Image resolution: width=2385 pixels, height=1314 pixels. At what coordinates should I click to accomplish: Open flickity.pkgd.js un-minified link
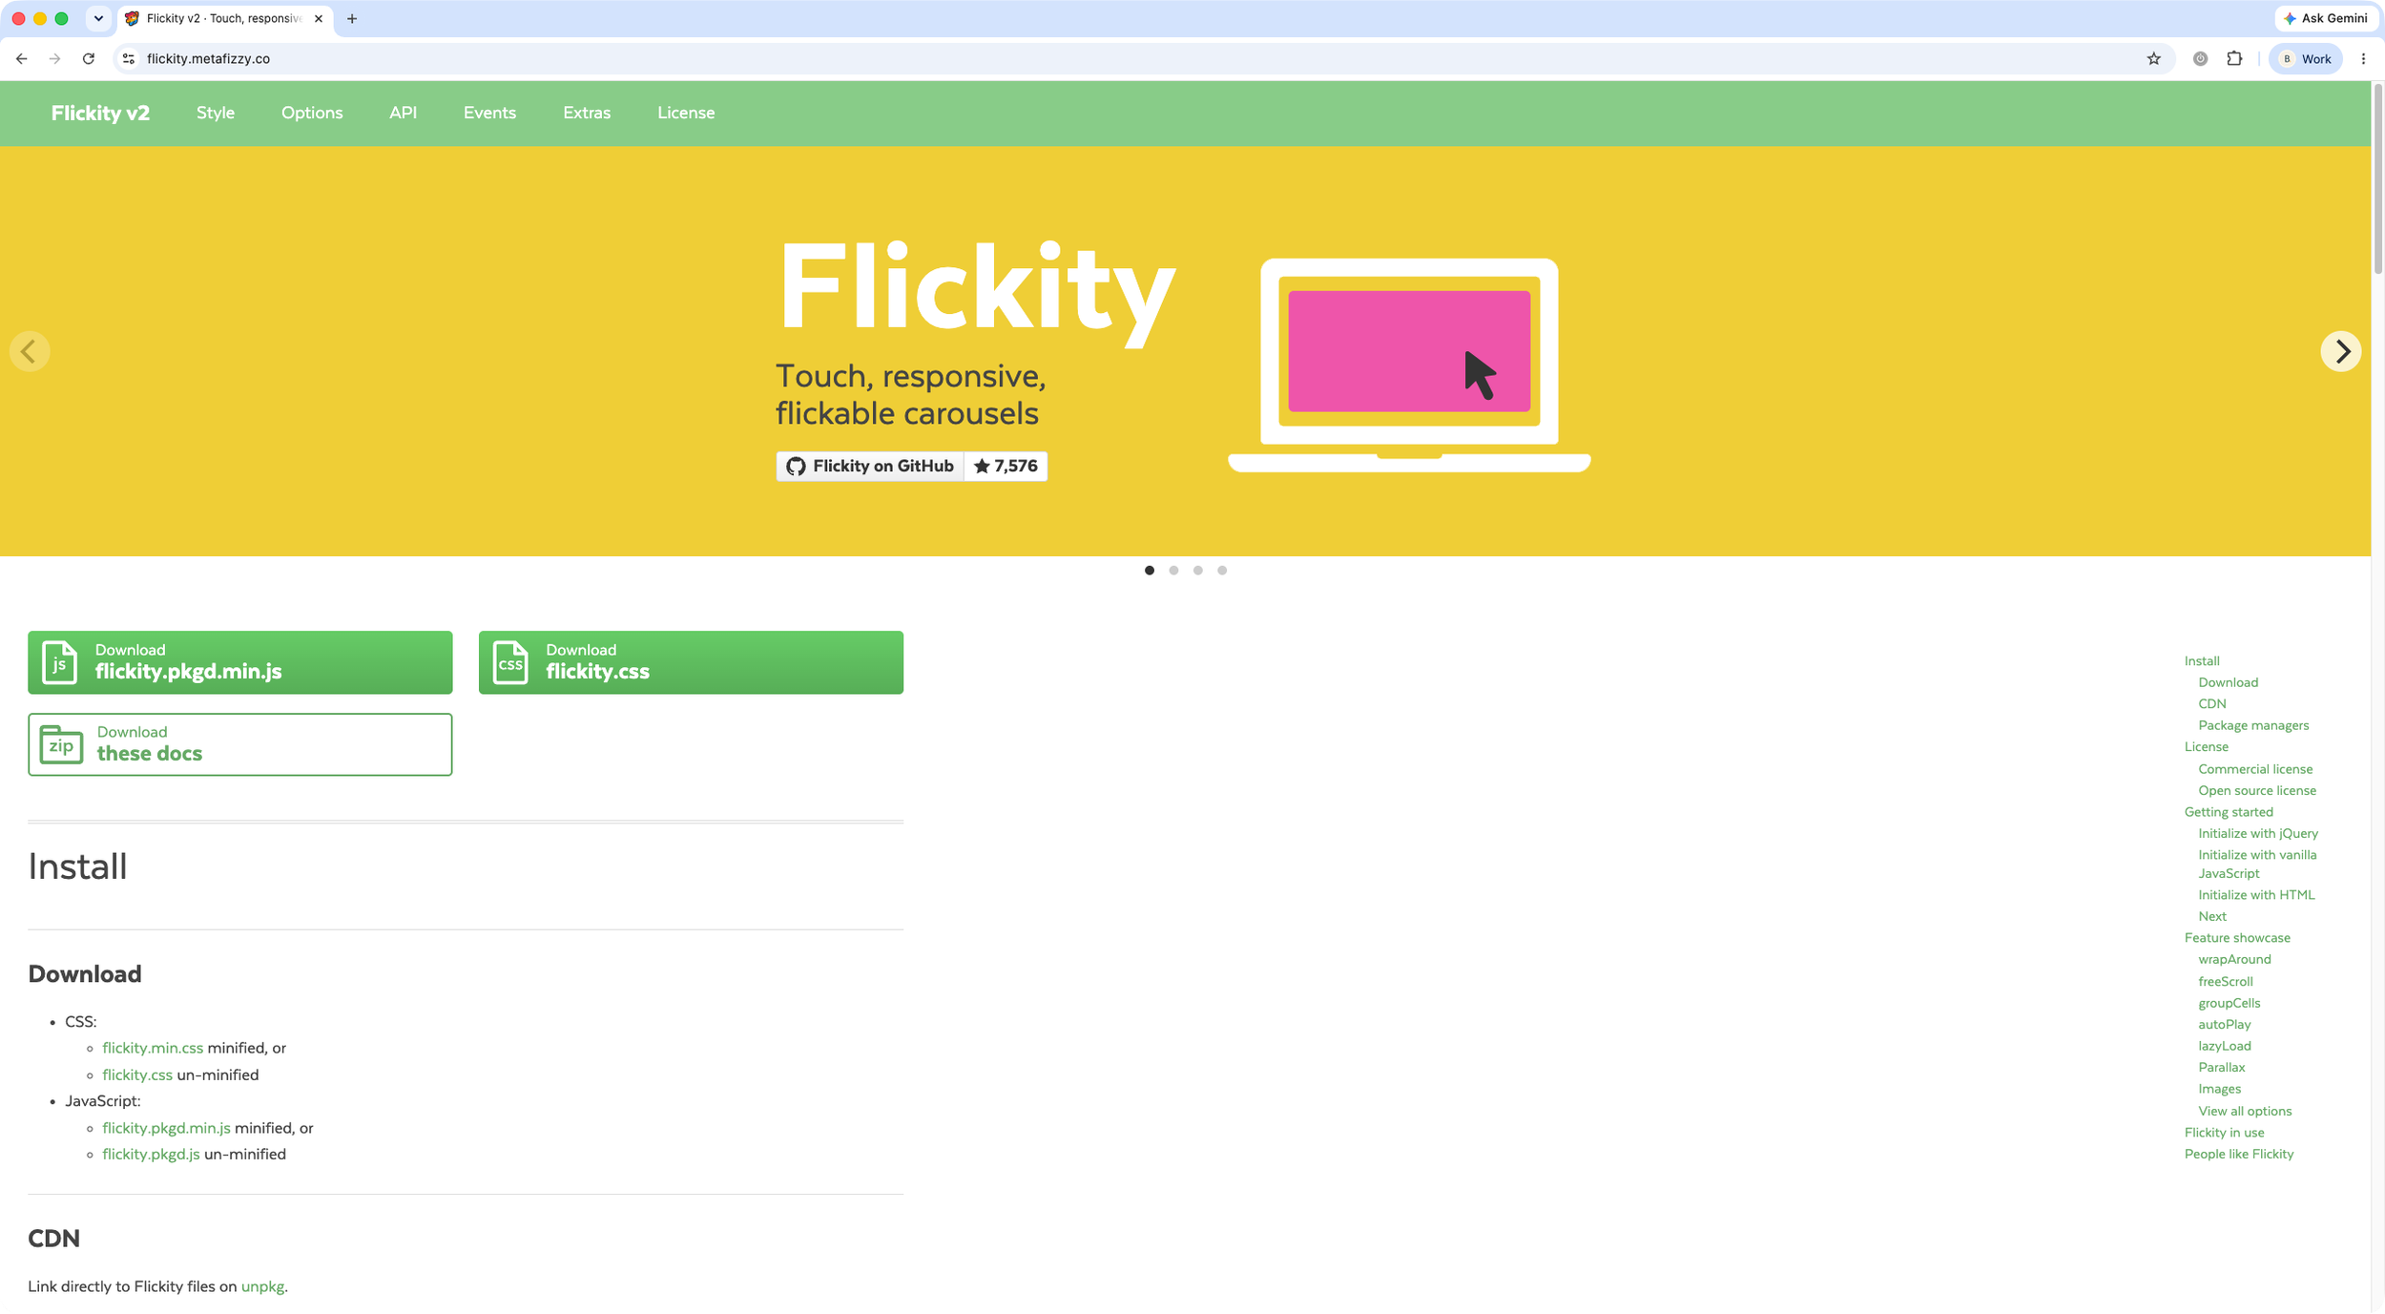[151, 1154]
